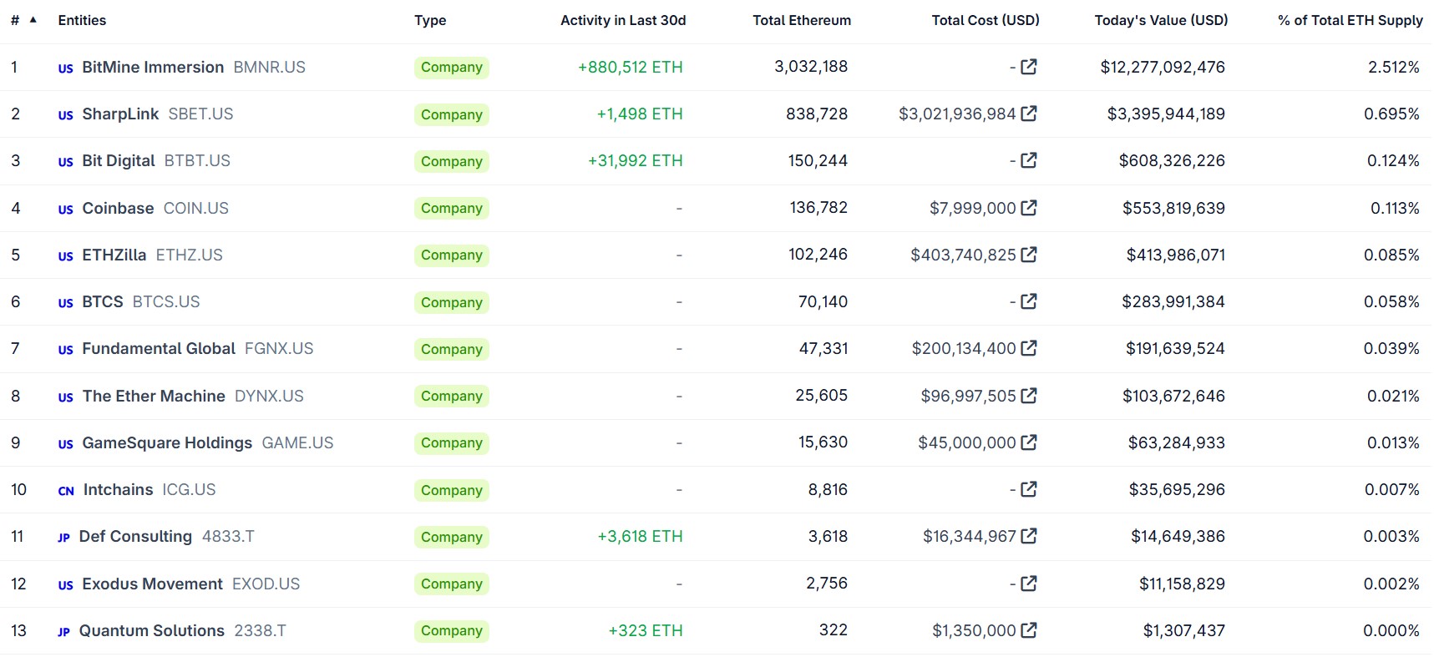Image resolution: width=1434 pixels, height=657 pixels.
Task: Open the ETHZilla entity page
Action: [114, 255]
